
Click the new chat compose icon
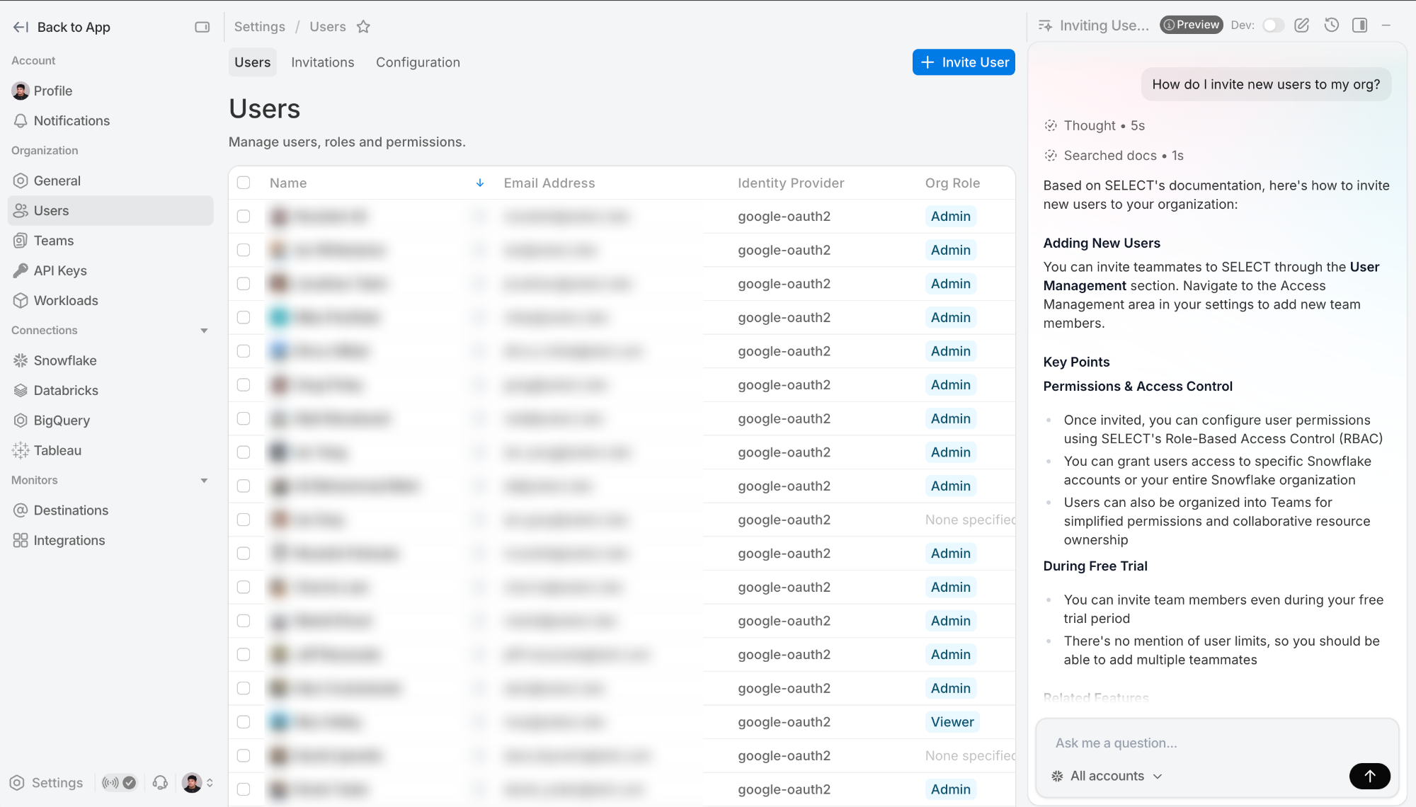[1301, 25]
